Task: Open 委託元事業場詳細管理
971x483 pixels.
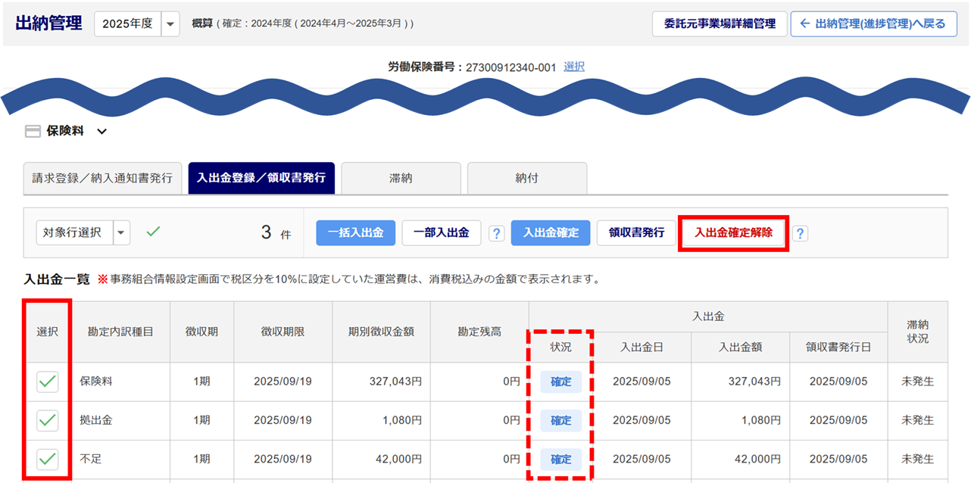Action: (720, 23)
